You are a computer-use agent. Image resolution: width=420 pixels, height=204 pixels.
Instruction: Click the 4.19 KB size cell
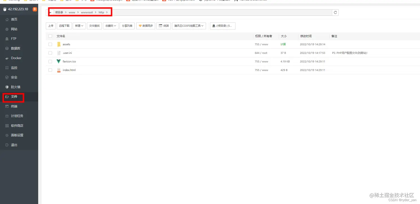click(285, 61)
